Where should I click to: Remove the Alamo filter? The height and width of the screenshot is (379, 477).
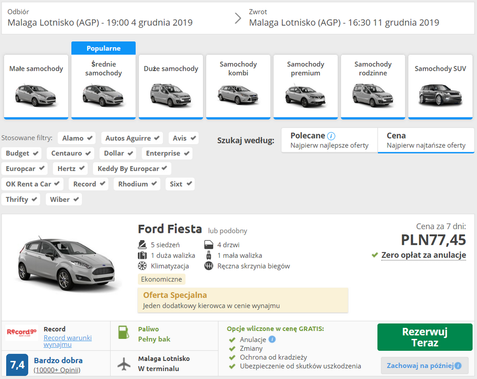[77, 138]
